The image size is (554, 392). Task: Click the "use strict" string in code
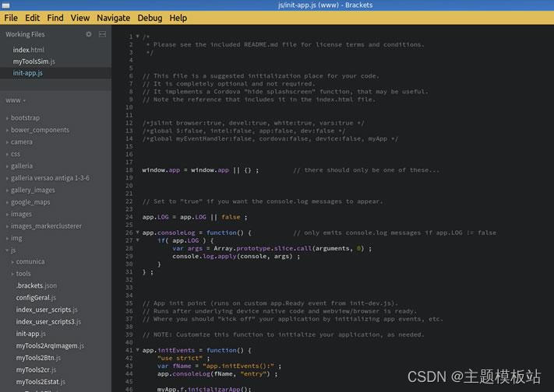tap(180, 358)
